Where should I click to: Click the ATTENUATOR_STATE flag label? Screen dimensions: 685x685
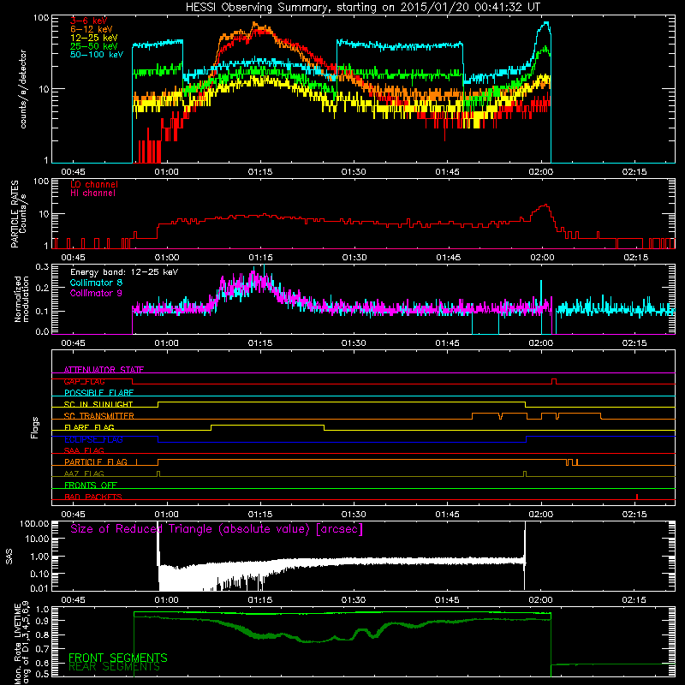(104, 370)
